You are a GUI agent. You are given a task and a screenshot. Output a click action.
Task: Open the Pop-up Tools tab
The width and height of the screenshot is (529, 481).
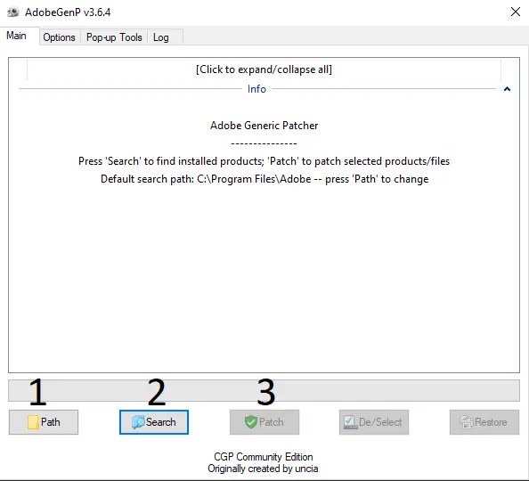(x=114, y=37)
